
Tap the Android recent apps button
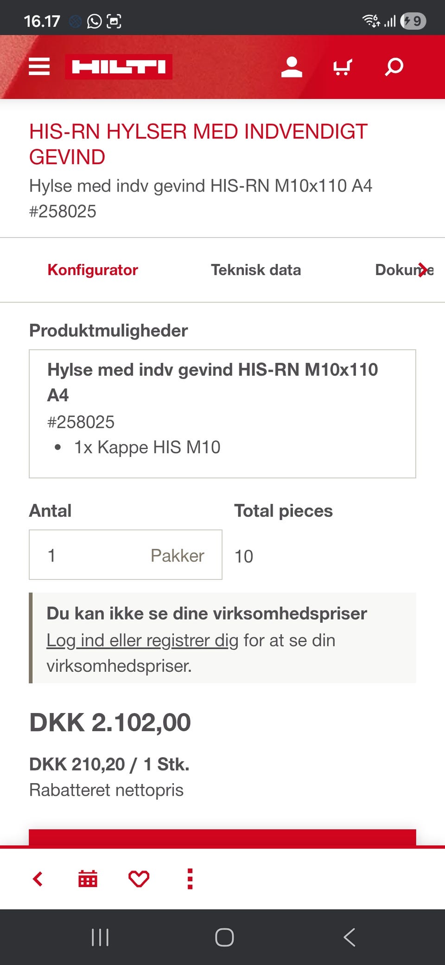(x=100, y=937)
